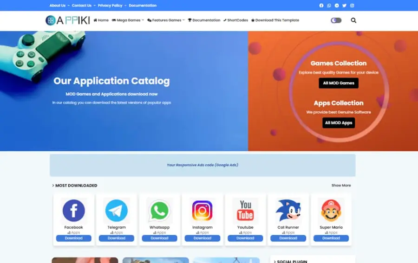Image resolution: width=418 pixels, height=263 pixels.
Task: Click the Cat Runner Sonic icon
Action: pyautogui.click(x=288, y=210)
